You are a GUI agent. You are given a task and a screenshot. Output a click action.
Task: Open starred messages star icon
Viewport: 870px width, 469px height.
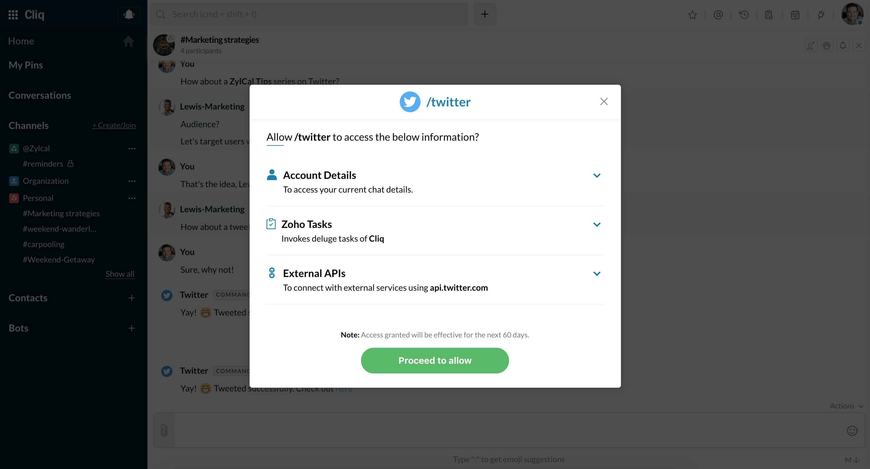coord(692,15)
